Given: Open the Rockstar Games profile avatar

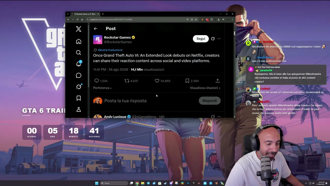Looking at the screenshot, I should [98, 40].
